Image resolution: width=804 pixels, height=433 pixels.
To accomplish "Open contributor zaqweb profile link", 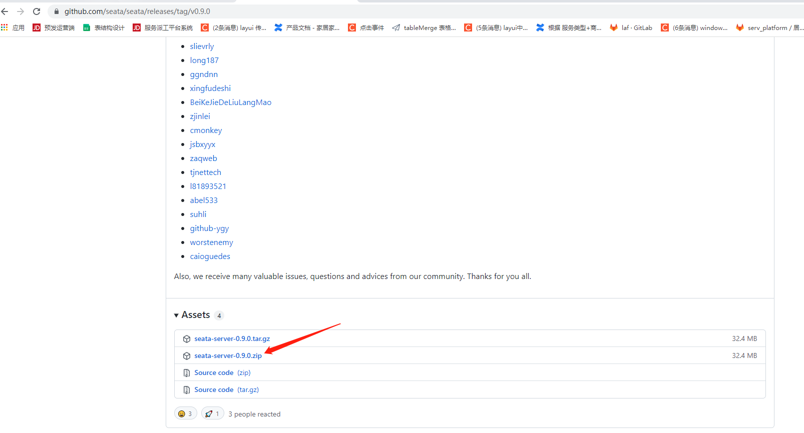I will pyautogui.click(x=203, y=158).
